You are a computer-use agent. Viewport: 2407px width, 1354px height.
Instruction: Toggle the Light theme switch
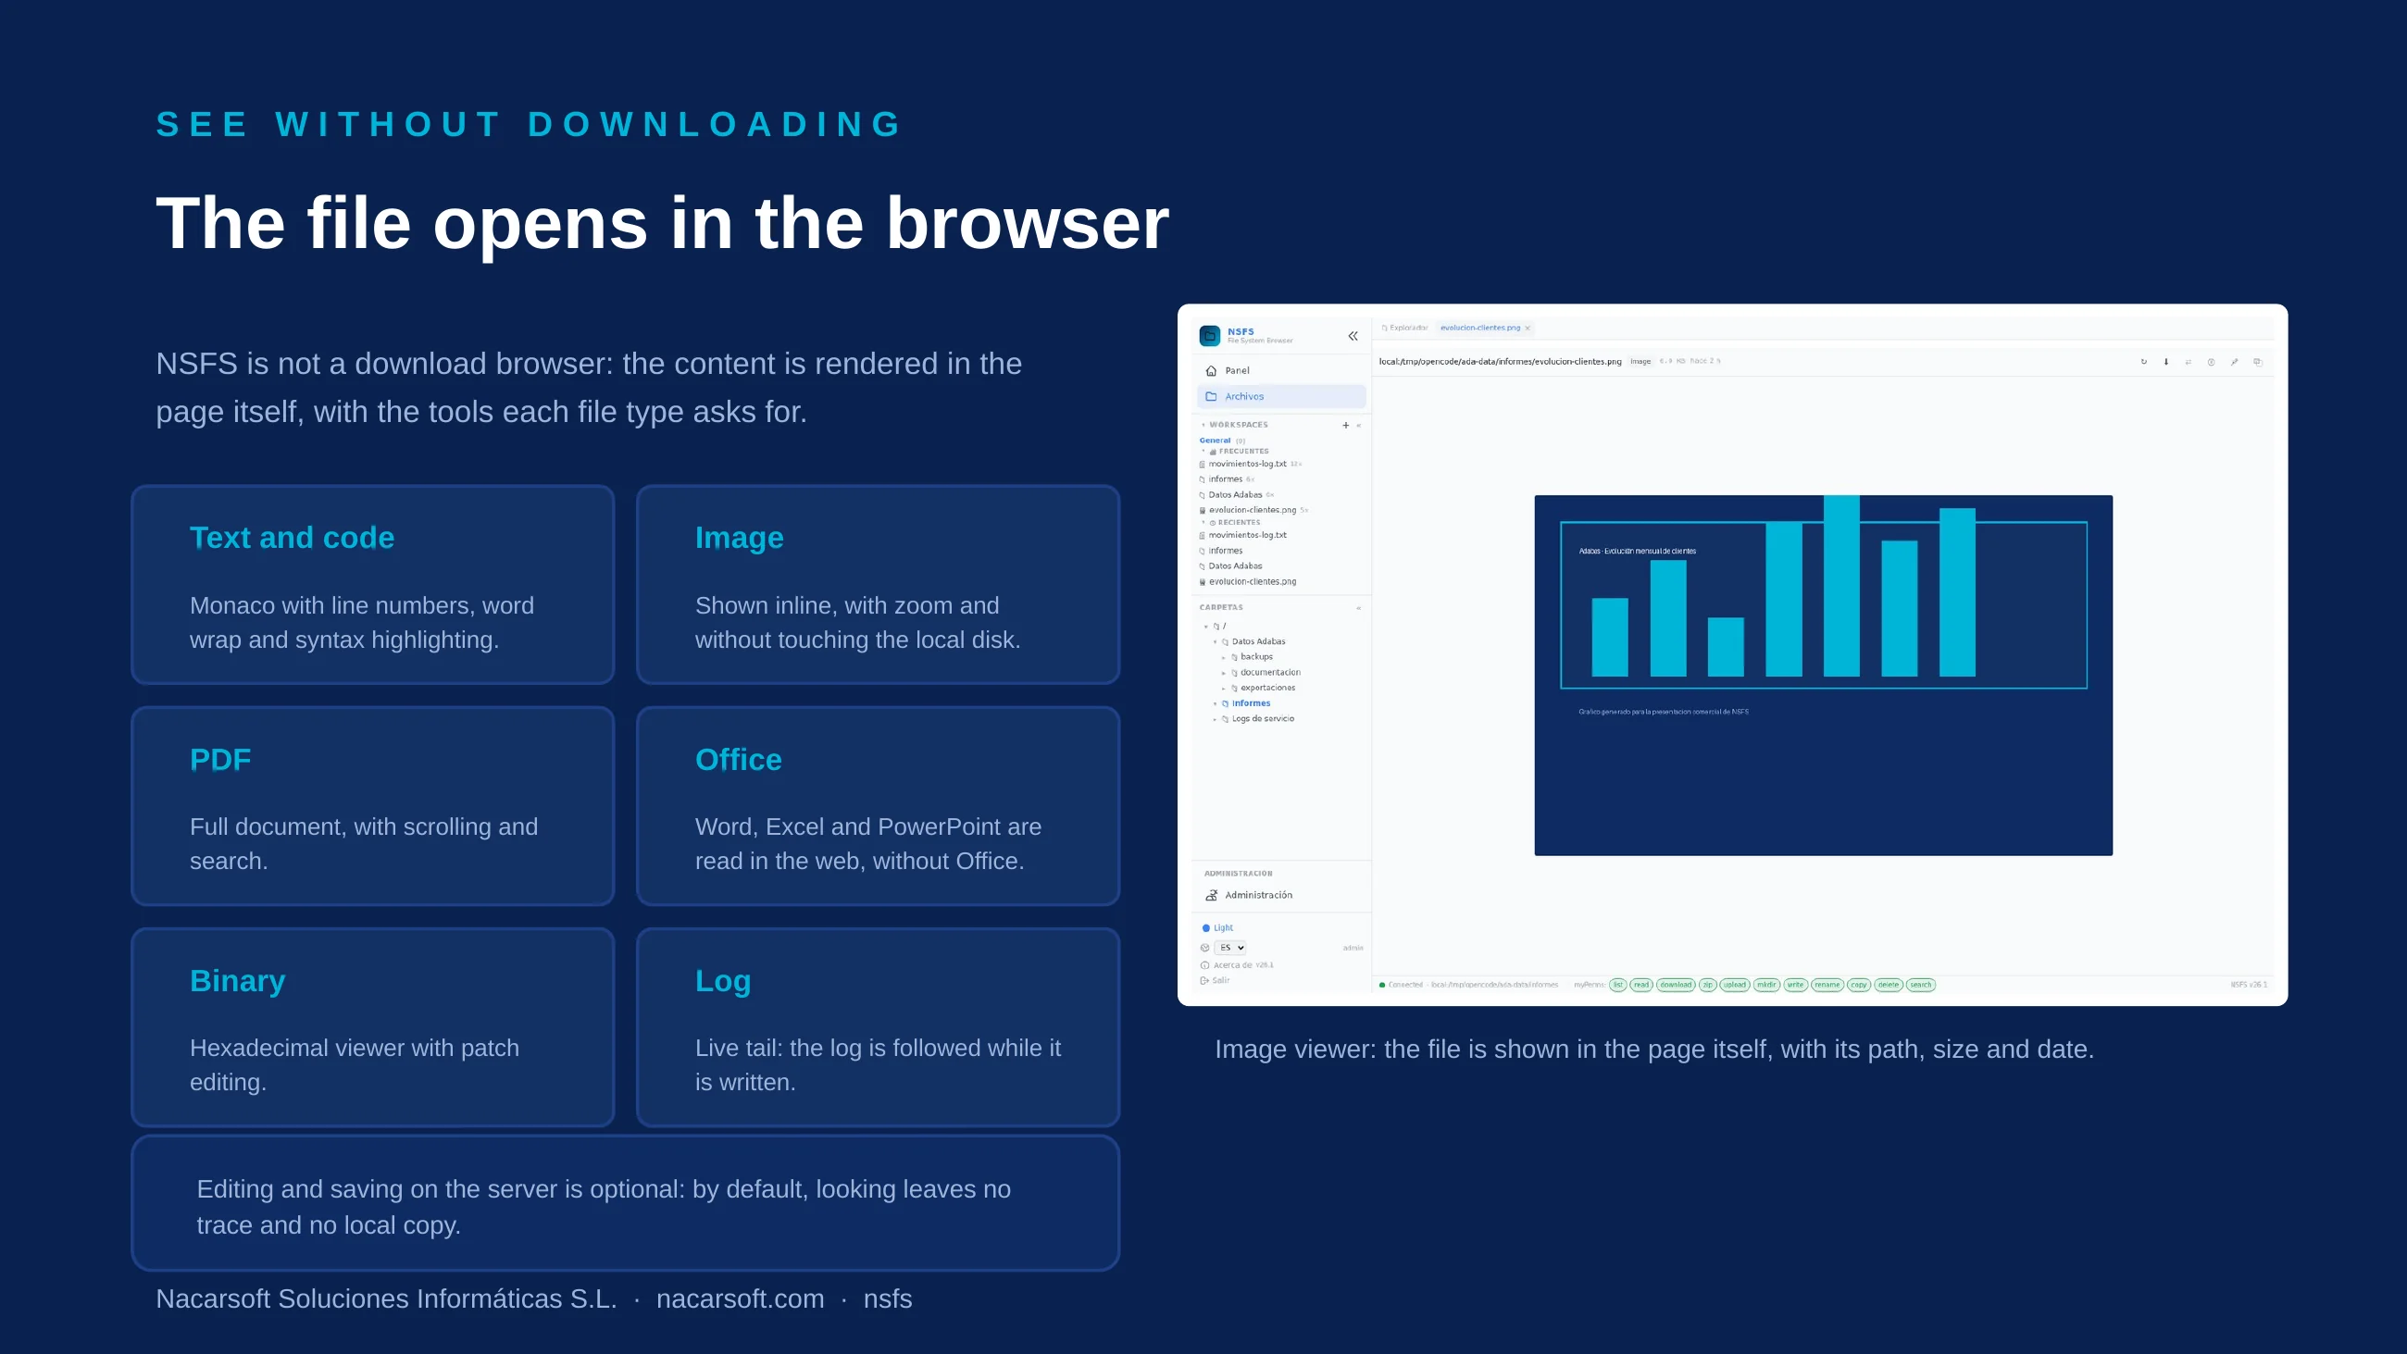pyautogui.click(x=1217, y=928)
